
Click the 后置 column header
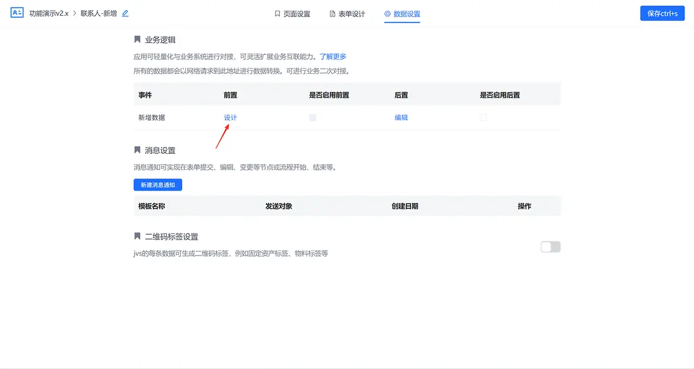[x=401, y=95]
